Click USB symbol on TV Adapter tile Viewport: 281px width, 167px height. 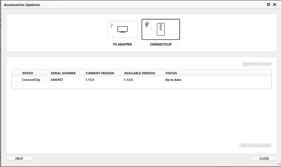point(112,25)
